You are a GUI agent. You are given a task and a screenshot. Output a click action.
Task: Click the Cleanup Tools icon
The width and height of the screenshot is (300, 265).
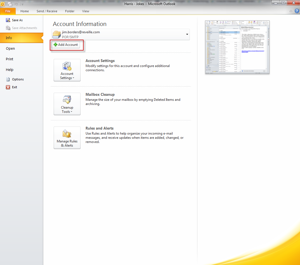(67, 100)
